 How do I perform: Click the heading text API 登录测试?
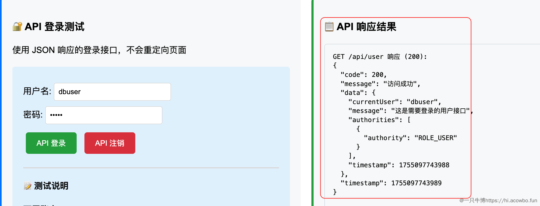[55, 27]
